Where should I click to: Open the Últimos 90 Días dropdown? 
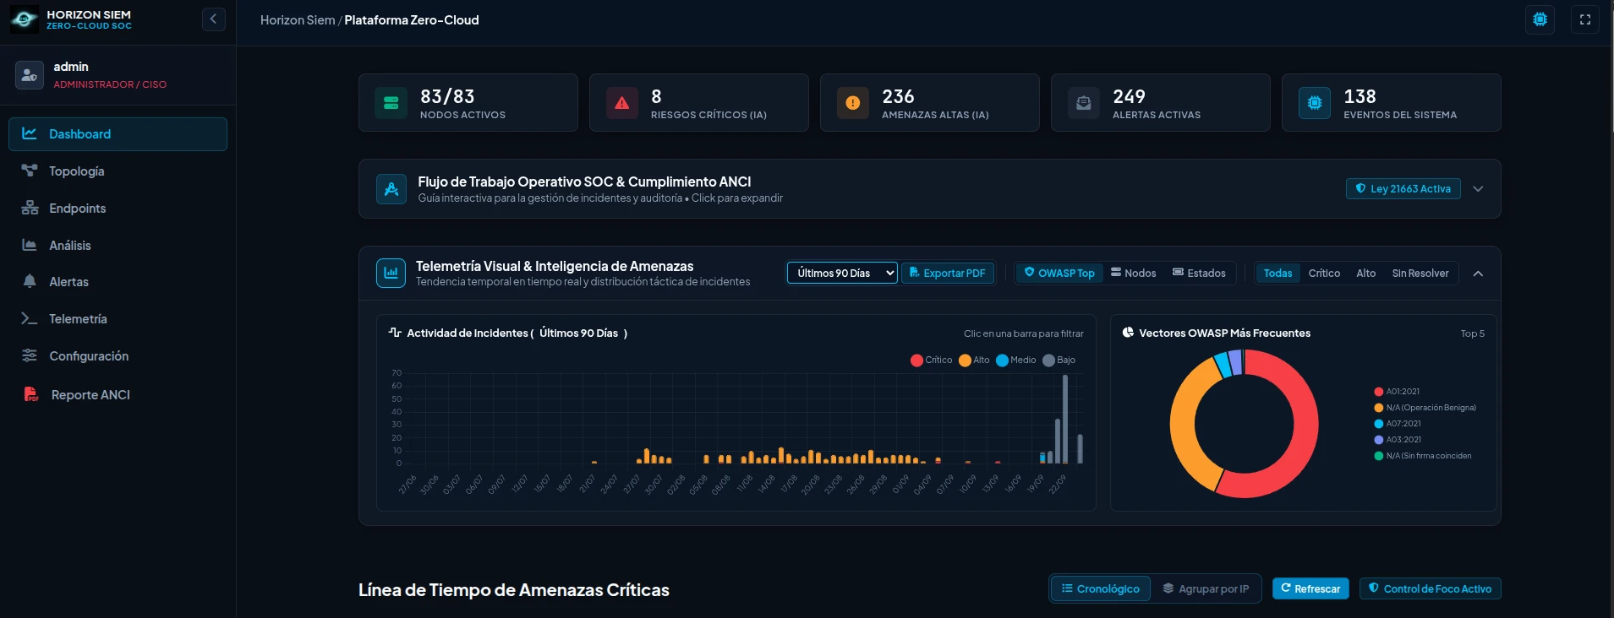click(842, 273)
